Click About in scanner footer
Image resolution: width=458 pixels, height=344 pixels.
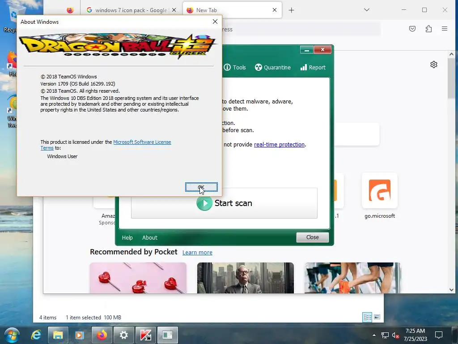coord(149,237)
